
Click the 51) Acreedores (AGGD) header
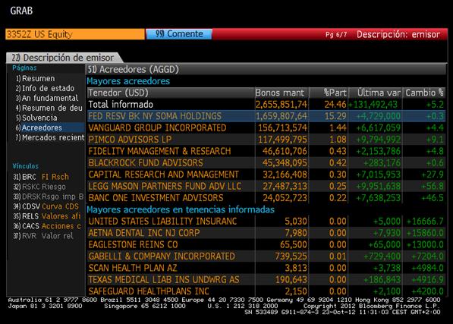[x=266, y=69]
